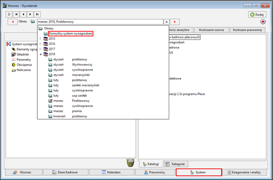Click the trash basket icon
Screen dimensions: 273x180
pyautogui.click(x=130, y=162)
